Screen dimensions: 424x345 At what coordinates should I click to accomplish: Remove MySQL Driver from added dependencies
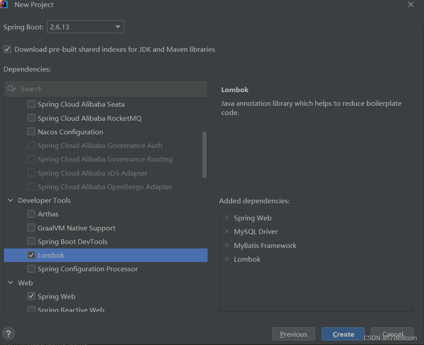[x=227, y=231]
